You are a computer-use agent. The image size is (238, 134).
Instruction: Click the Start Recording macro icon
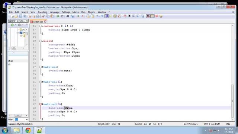(x=125, y=16)
